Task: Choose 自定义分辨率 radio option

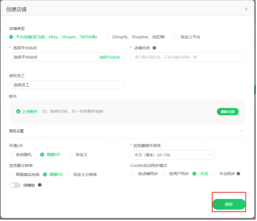Action: tap(69, 175)
